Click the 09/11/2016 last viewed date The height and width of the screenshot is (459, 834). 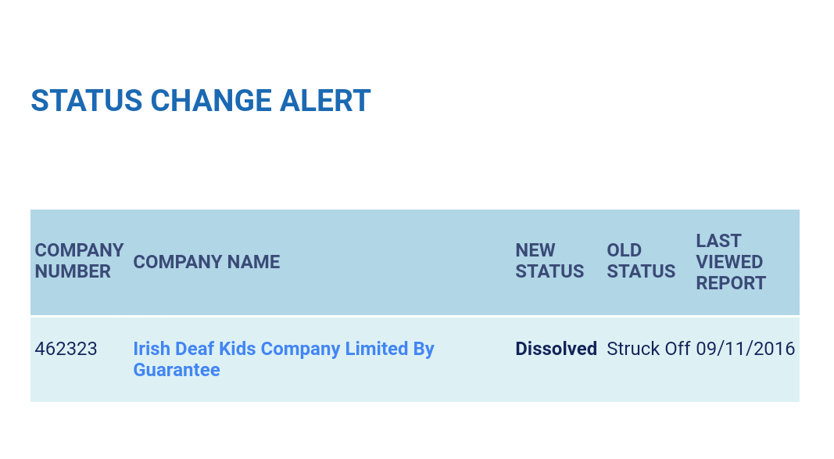coord(745,349)
